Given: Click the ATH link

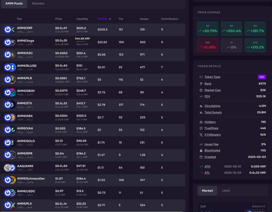Looking at the screenshot, I should pos(207,166).
